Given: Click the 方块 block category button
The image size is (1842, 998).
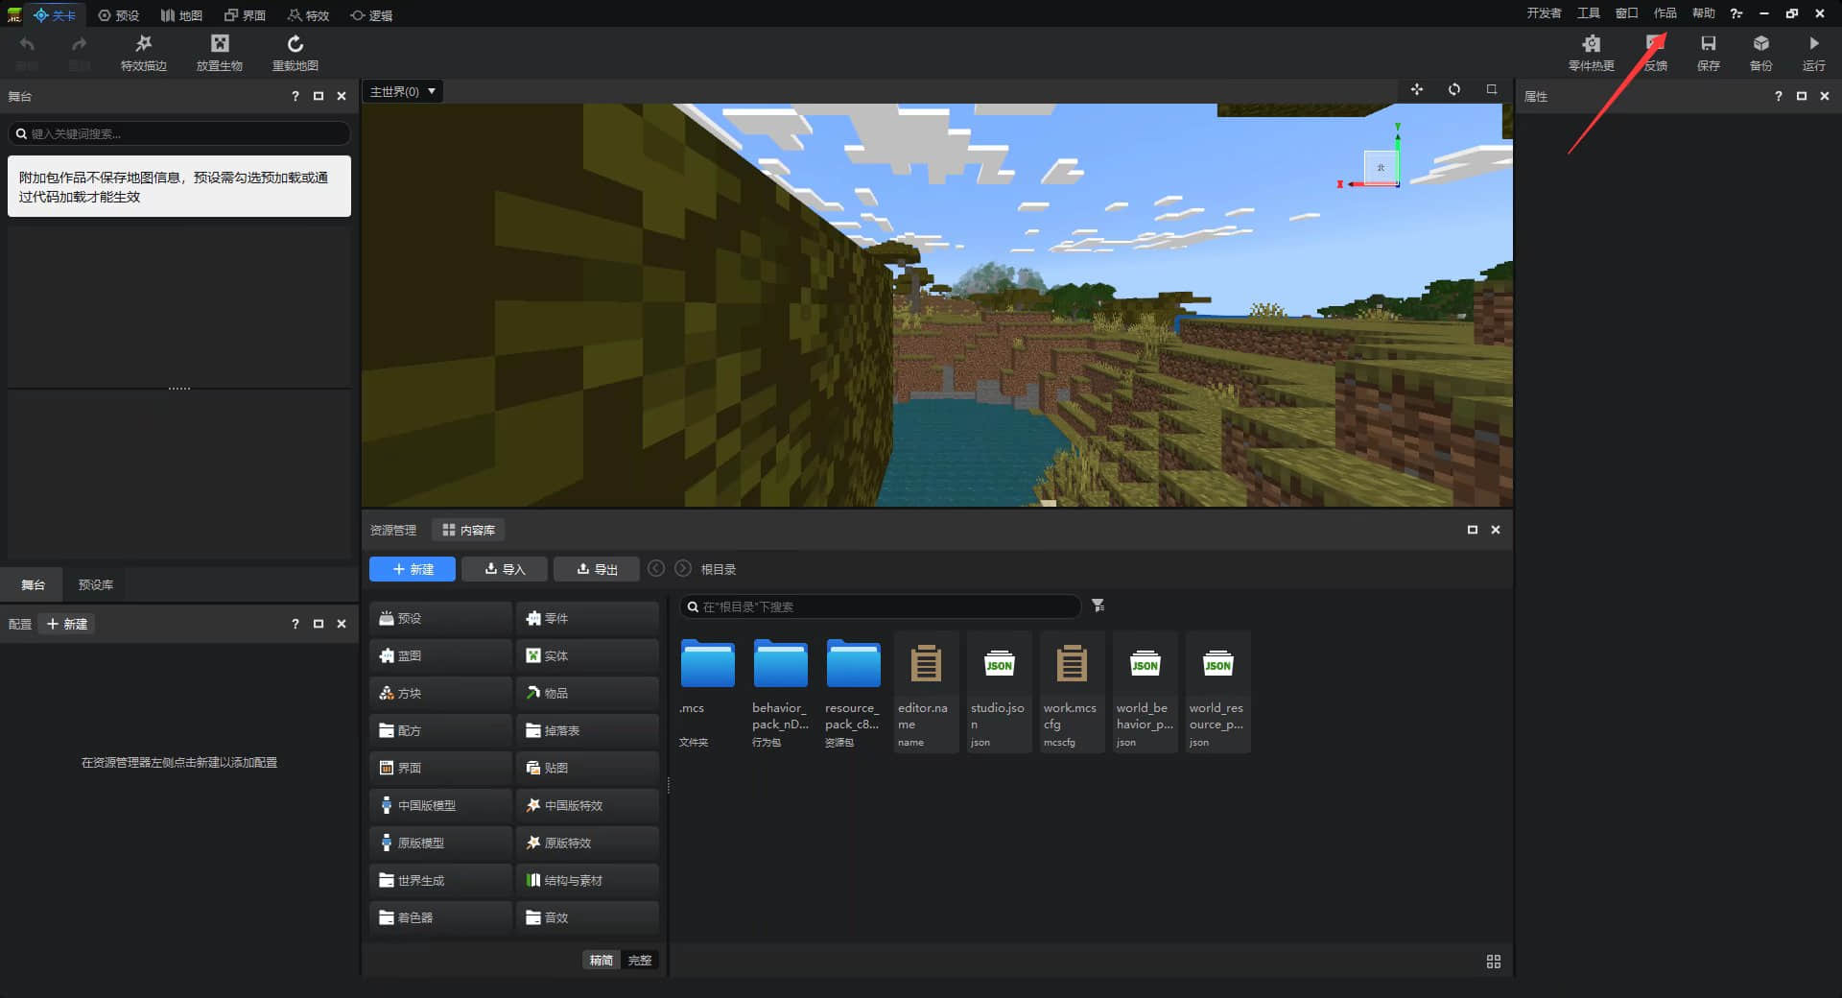Looking at the screenshot, I should pyautogui.click(x=440, y=693).
